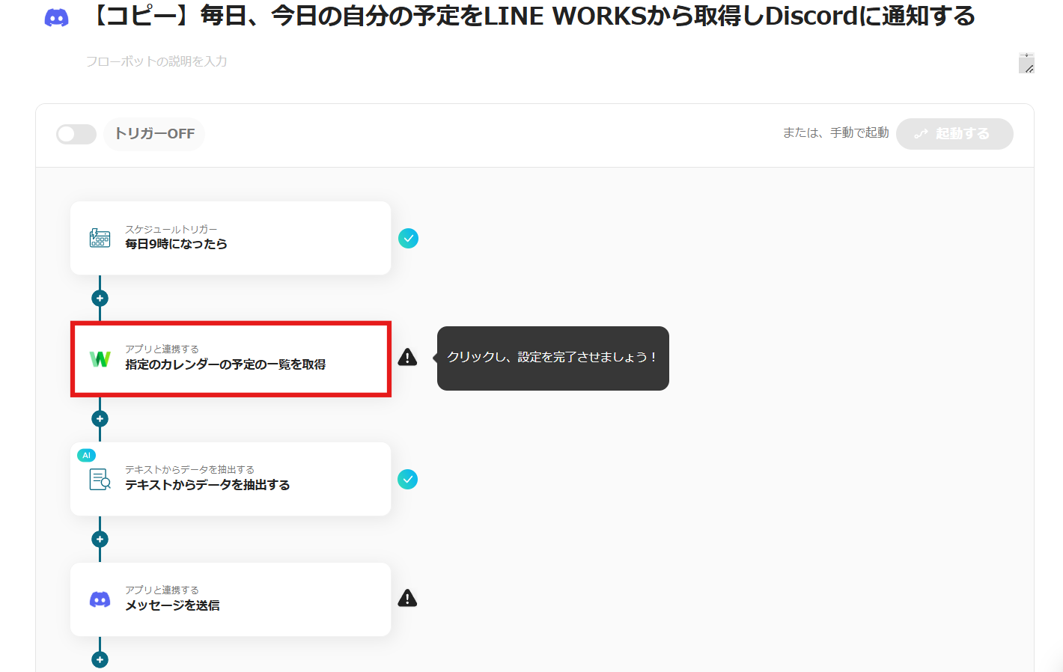This screenshot has height=672, width=1063.
Task: Click the AI badge on the extraction step
Action: click(x=86, y=455)
